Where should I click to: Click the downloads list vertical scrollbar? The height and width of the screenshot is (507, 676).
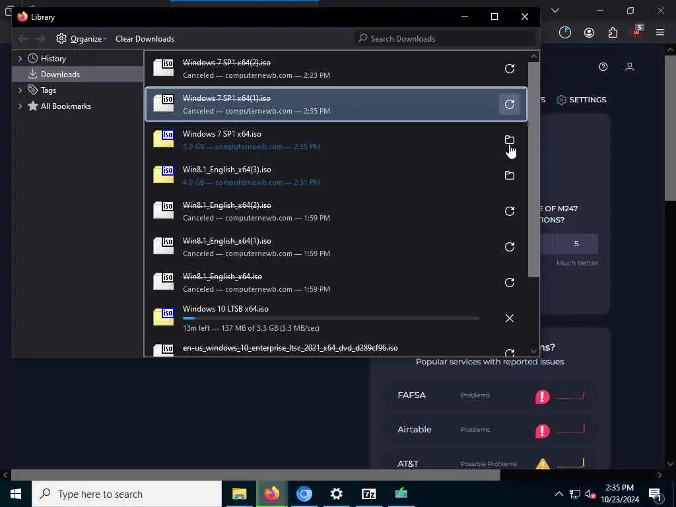point(533,170)
